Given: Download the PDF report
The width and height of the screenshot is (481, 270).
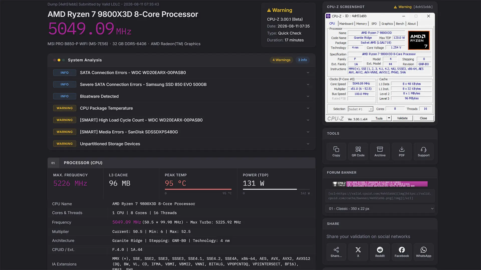Looking at the screenshot, I should click(x=402, y=151).
